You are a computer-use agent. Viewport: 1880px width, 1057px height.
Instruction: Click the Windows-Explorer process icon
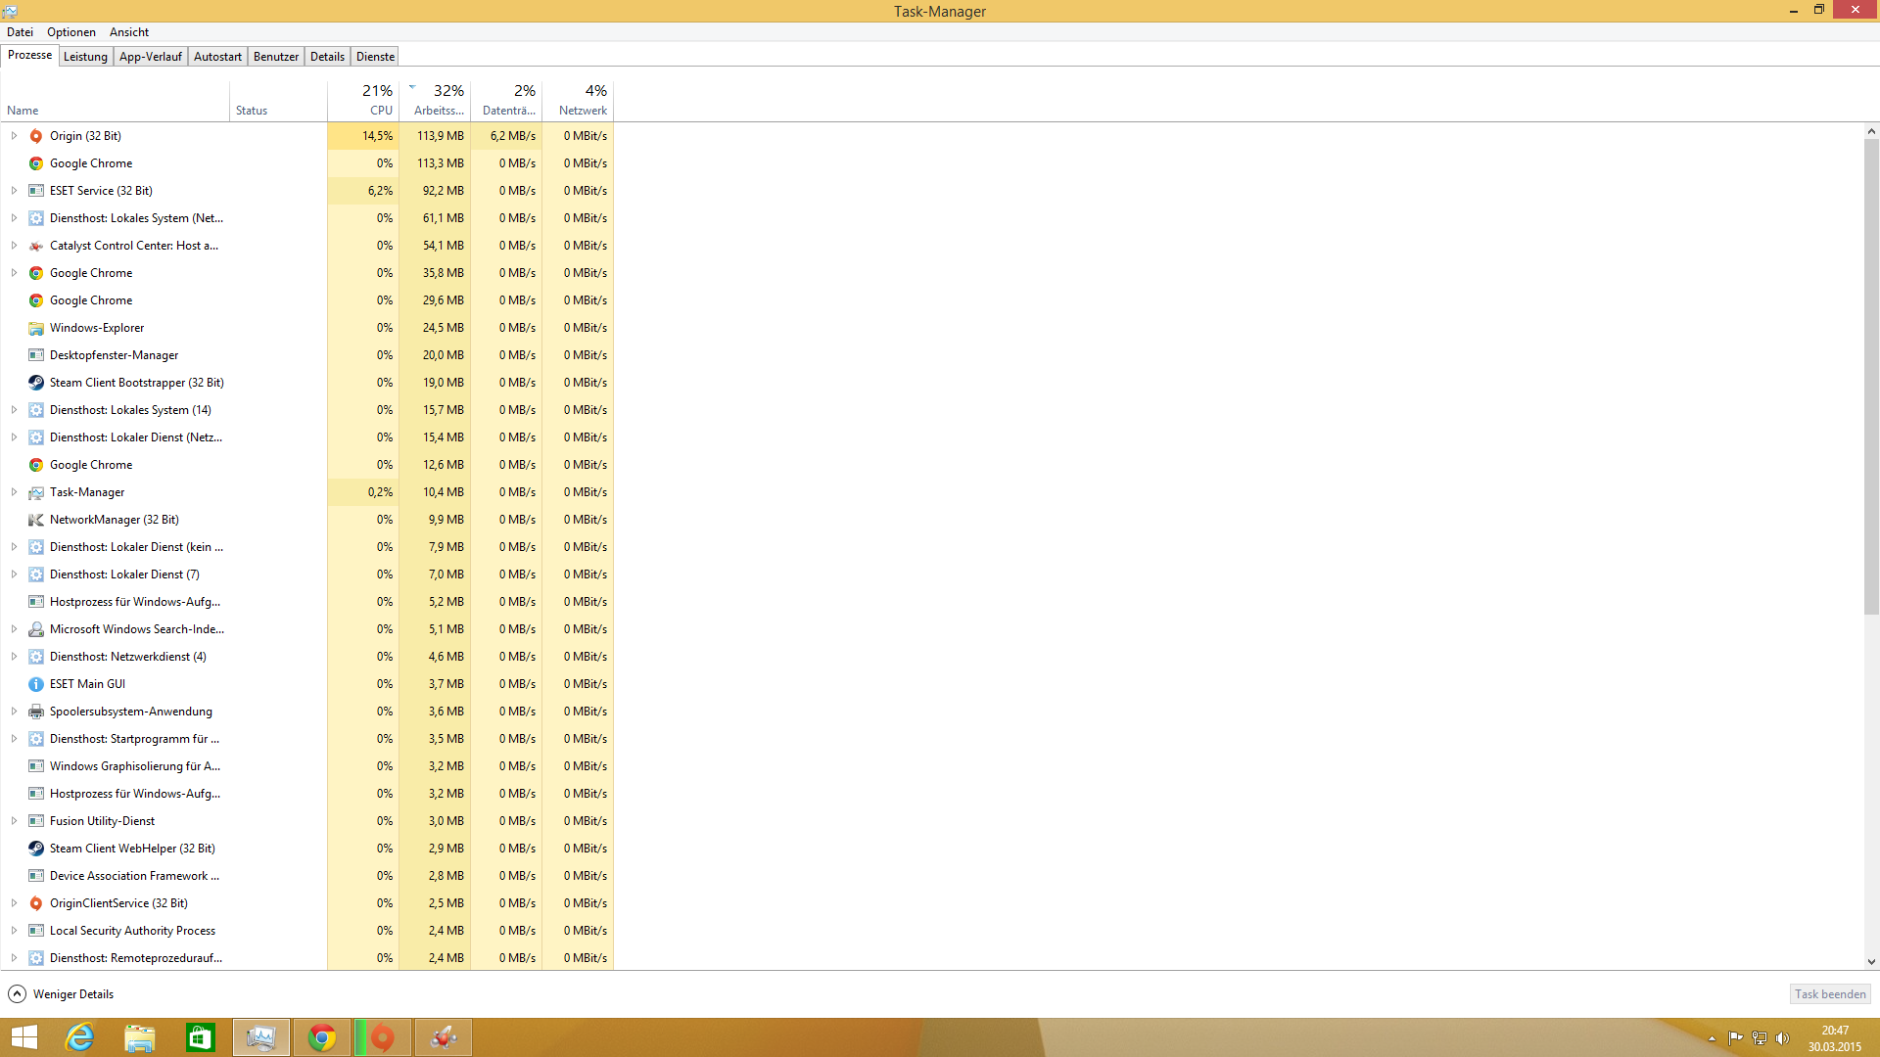(x=36, y=328)
